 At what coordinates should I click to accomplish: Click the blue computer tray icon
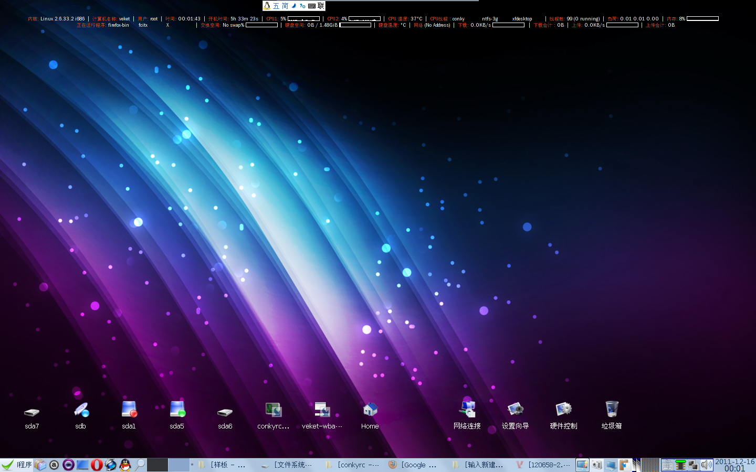(x=611, y=465)
